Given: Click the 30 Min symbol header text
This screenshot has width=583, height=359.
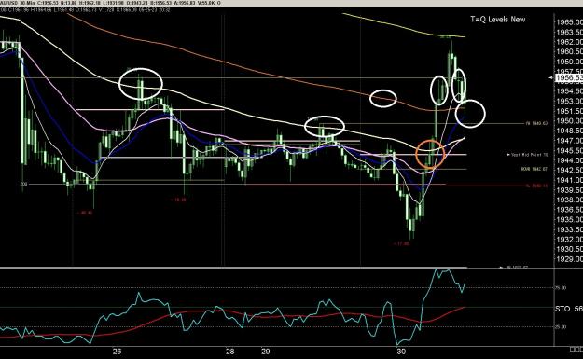Looking at the screenshot, I should (17, 3).
